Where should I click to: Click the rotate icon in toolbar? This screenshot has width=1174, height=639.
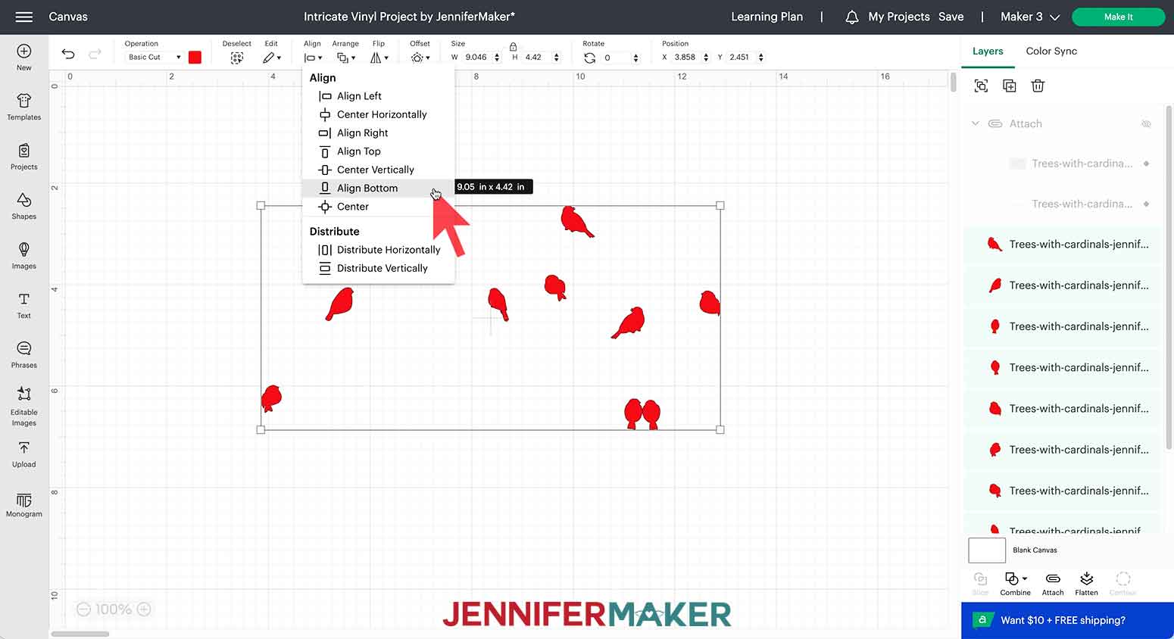click(x=590, y=58)
